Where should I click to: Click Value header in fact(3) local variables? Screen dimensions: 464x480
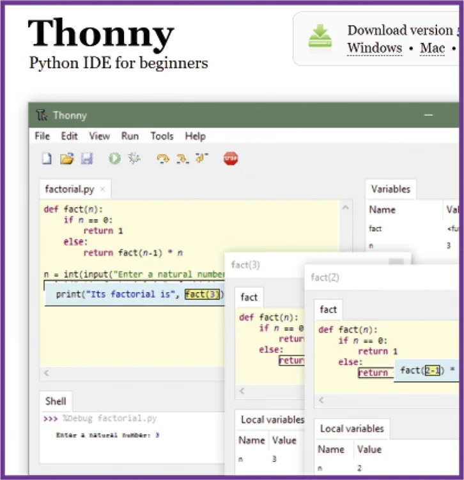284,440
